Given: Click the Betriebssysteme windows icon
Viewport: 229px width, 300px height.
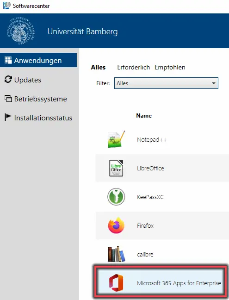Looking at the screenshot, I should pyautogui.click(x=8, y=98).
